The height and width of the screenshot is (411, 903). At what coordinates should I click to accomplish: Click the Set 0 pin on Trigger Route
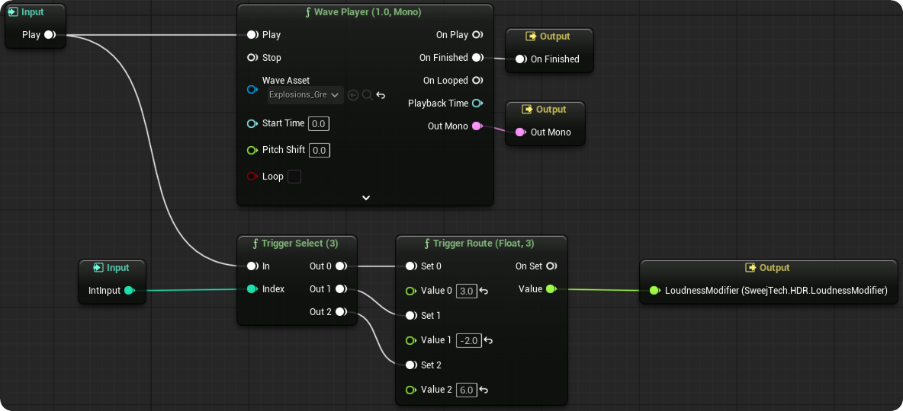coord(410,266)
